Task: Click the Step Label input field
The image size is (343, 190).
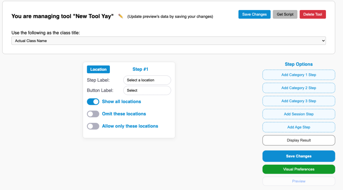Action: click(x=147, y=80)
